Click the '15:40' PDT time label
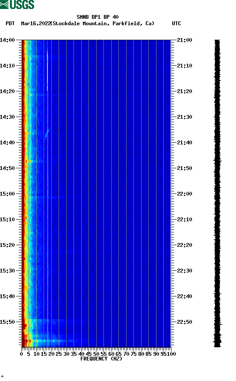Image resolution: width=236 pixels, height=381 pixels. click(x=7, y=296)
